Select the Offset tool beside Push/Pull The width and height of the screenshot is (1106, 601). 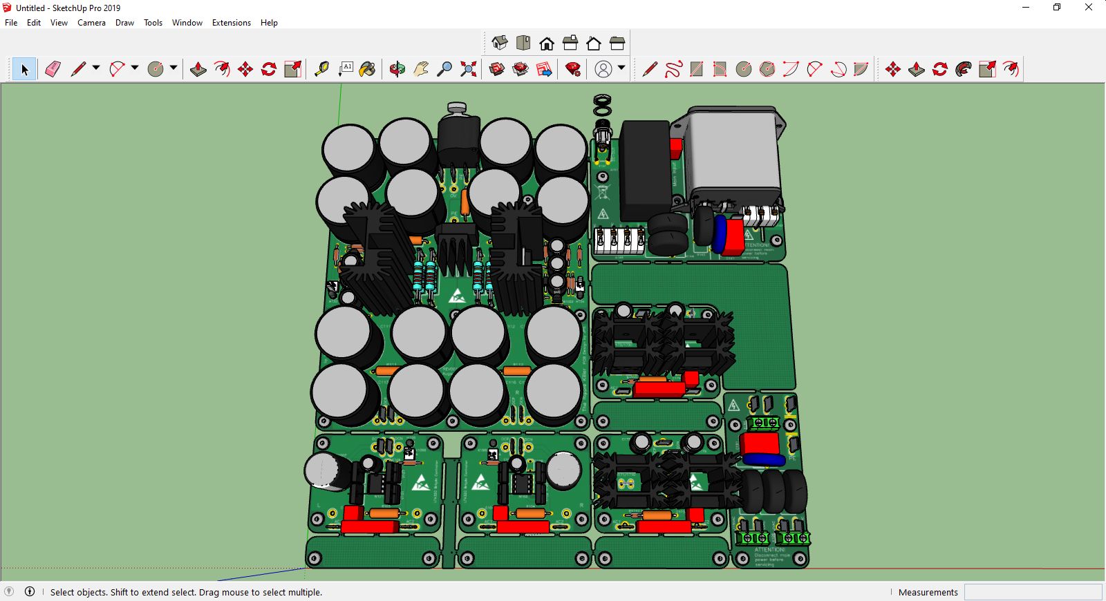tap(222, 69)
